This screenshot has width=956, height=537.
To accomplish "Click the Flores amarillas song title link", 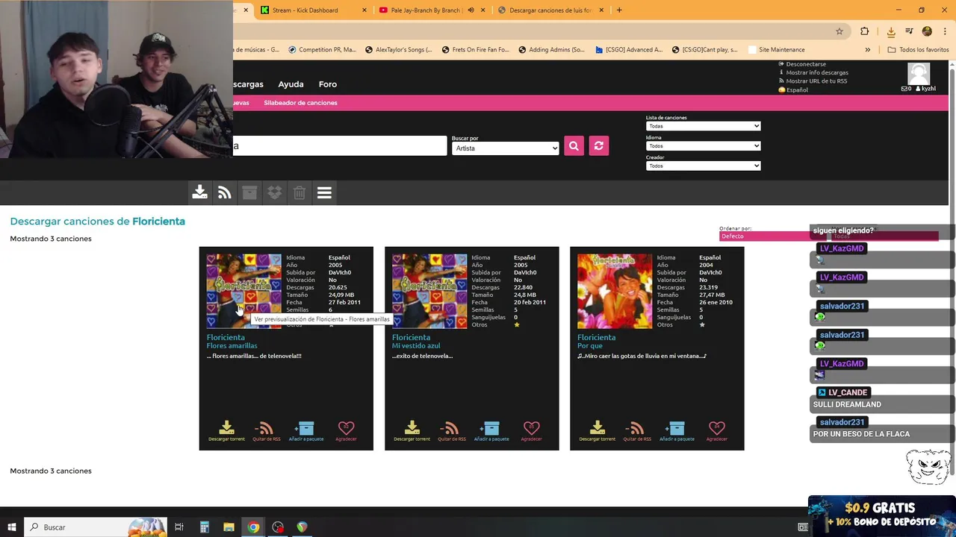I will point(232,346).
